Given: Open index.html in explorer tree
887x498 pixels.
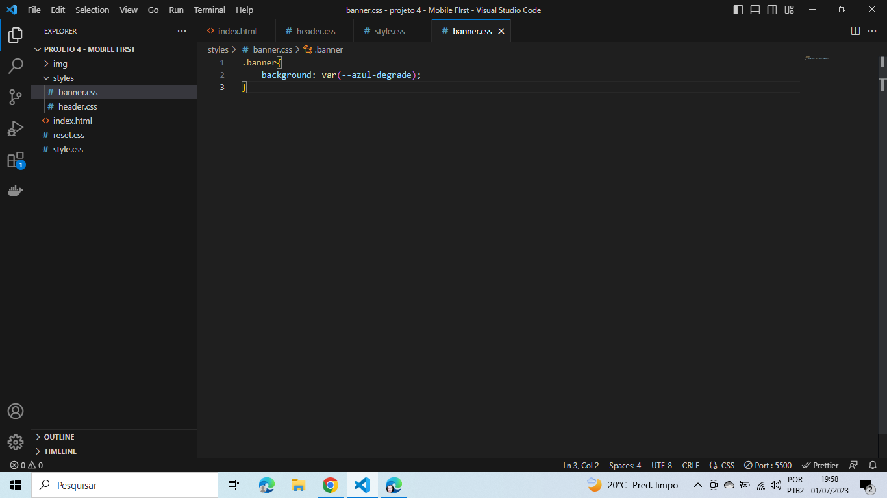Looking at the screenshot, I should (114, 121).
